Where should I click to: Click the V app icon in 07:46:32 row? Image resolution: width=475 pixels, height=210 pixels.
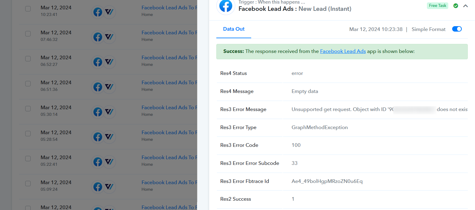click(109, 37)
